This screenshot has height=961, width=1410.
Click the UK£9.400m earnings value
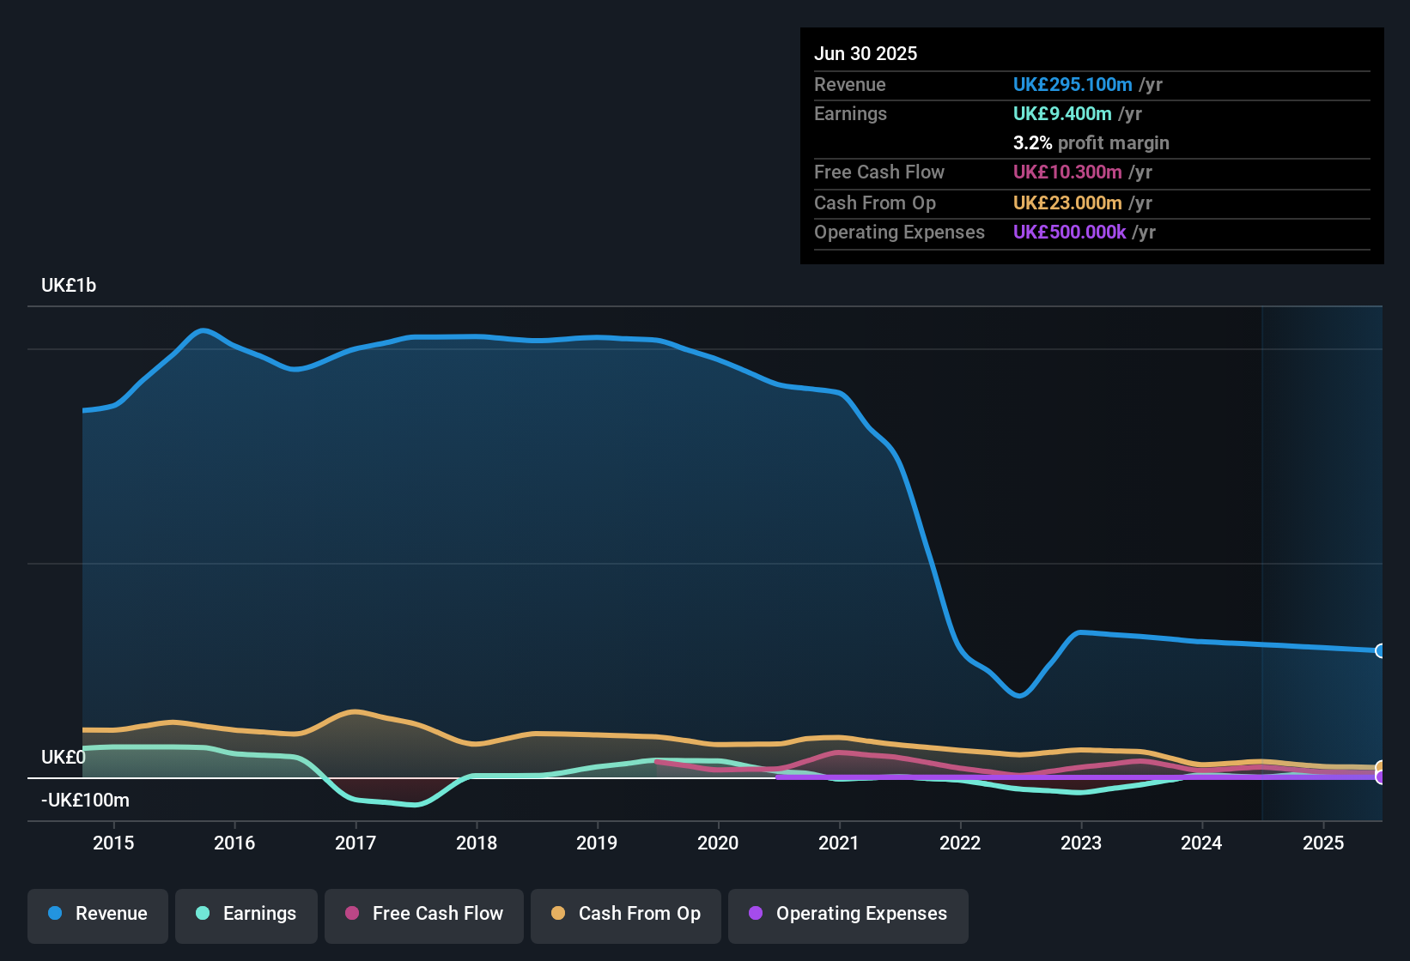[1062, 113]
